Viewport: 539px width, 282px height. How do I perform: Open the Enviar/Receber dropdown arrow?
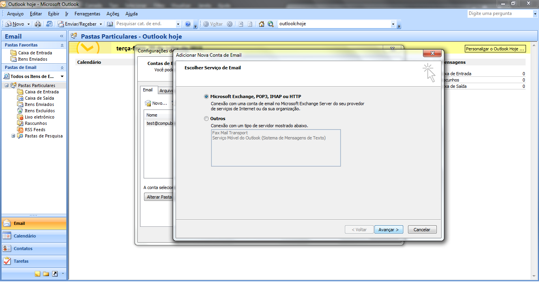[x=101, y=24]
